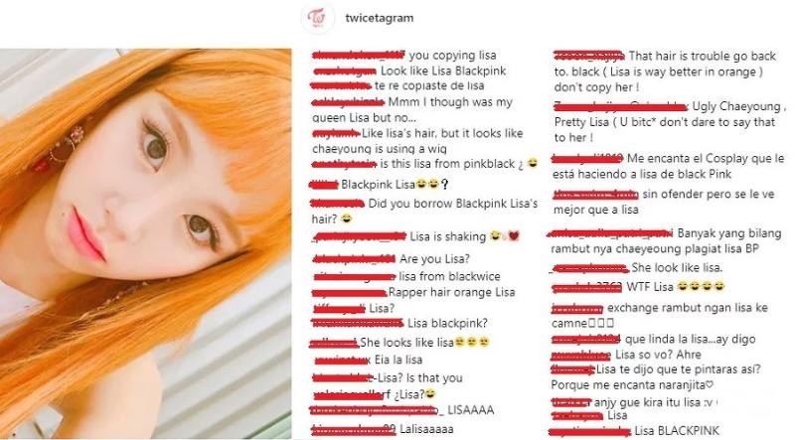The image size is (795, 440).
Task: Click the laughing emoji after "pinkblack ¿"
Action: pos(532,163)
